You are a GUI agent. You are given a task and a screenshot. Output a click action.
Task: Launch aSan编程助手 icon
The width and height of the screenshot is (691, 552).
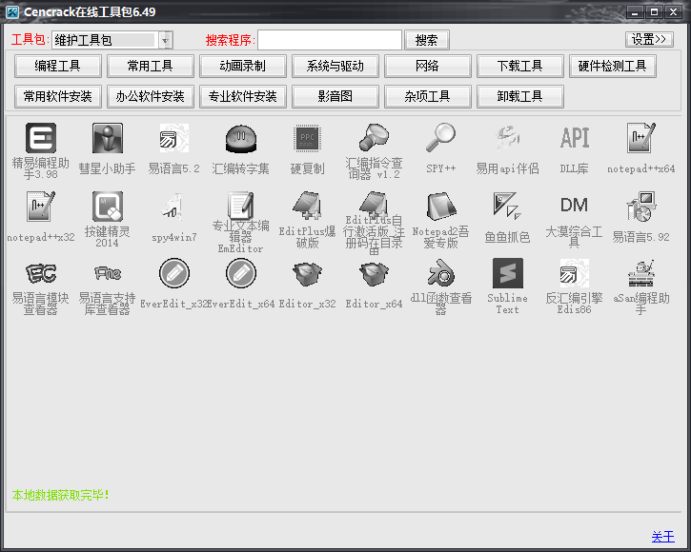640,273
